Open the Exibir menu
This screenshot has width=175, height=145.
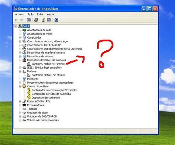40,14
